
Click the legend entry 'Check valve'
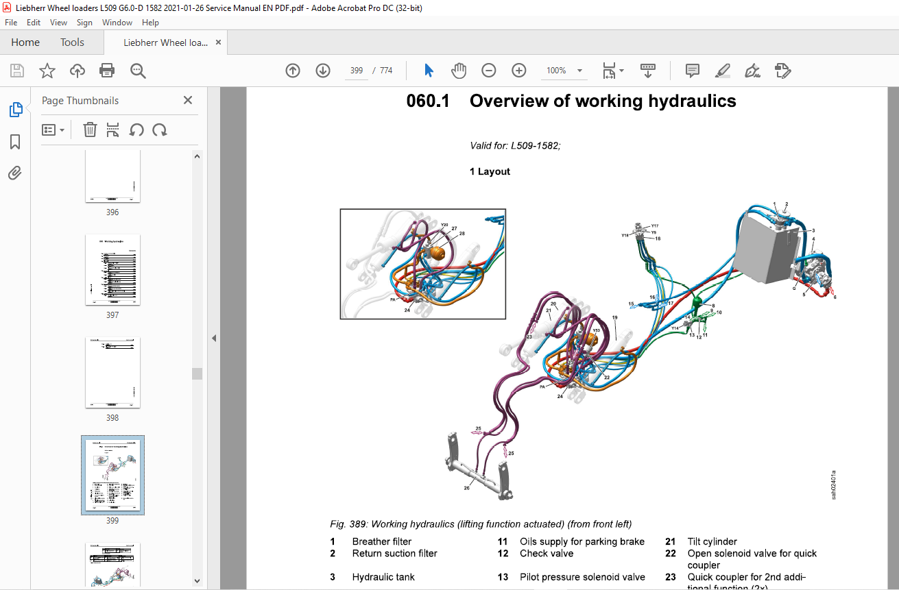click(547, 553)
